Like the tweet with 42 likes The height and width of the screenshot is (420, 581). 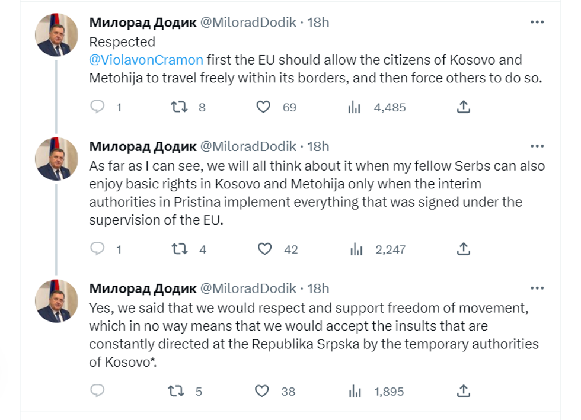[264, 249]
